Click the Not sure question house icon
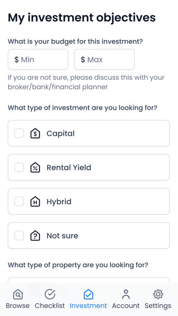178x316 pixels. point(35,236)
